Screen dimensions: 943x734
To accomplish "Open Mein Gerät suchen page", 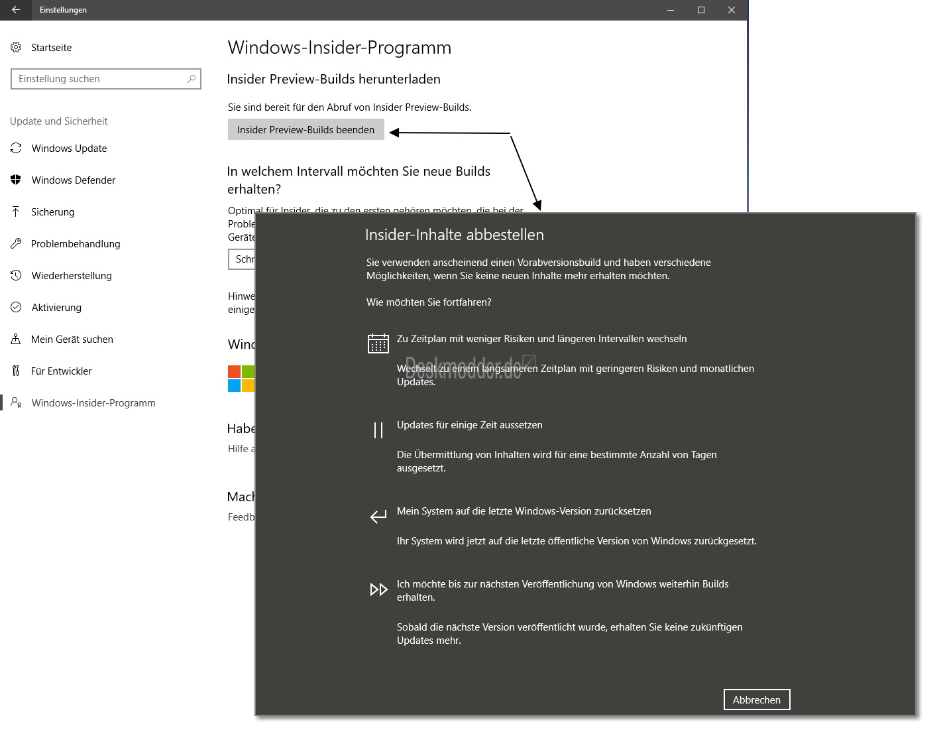I will (72, 339).
